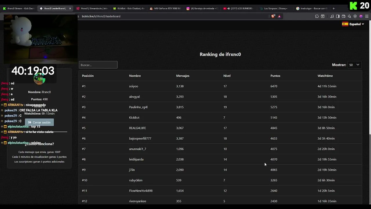Image resolution: width=371 pixels, height=209 pixels.
Task: Open Brave Shields lion icon
Action: 273,16
